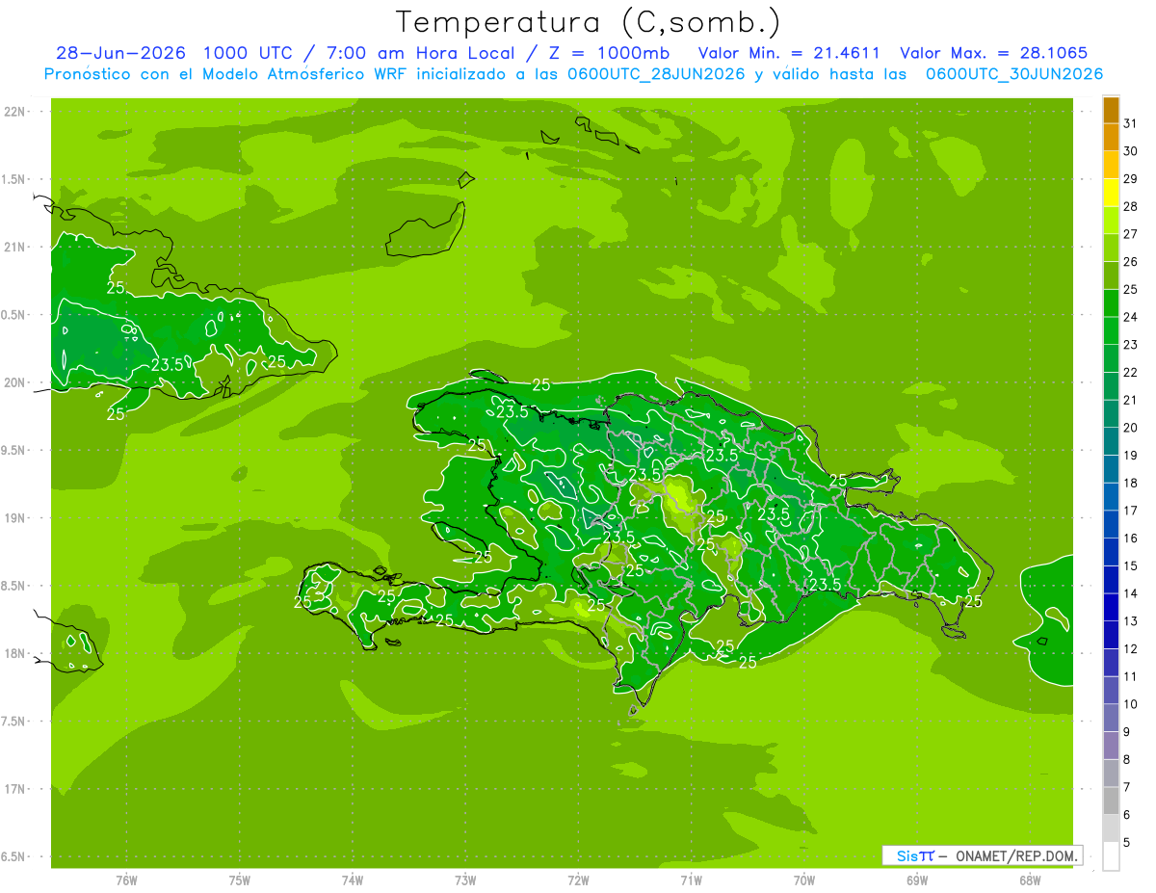Image resolution: width=1156 pixels, height=893 pixels.
Task: Click the purple legend swatch between 8 and 9
Action: [x=1112, y=746]
